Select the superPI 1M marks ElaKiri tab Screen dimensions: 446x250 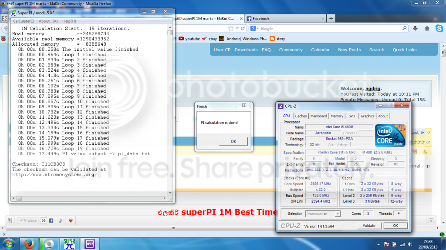coord(209,18)
